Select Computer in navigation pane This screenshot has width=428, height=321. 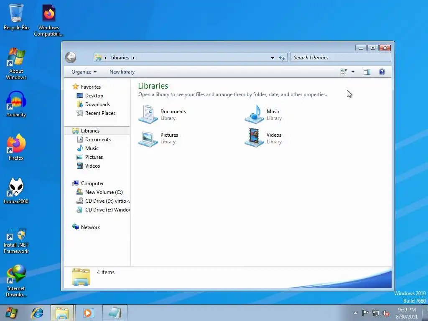[x=92, y=183]
